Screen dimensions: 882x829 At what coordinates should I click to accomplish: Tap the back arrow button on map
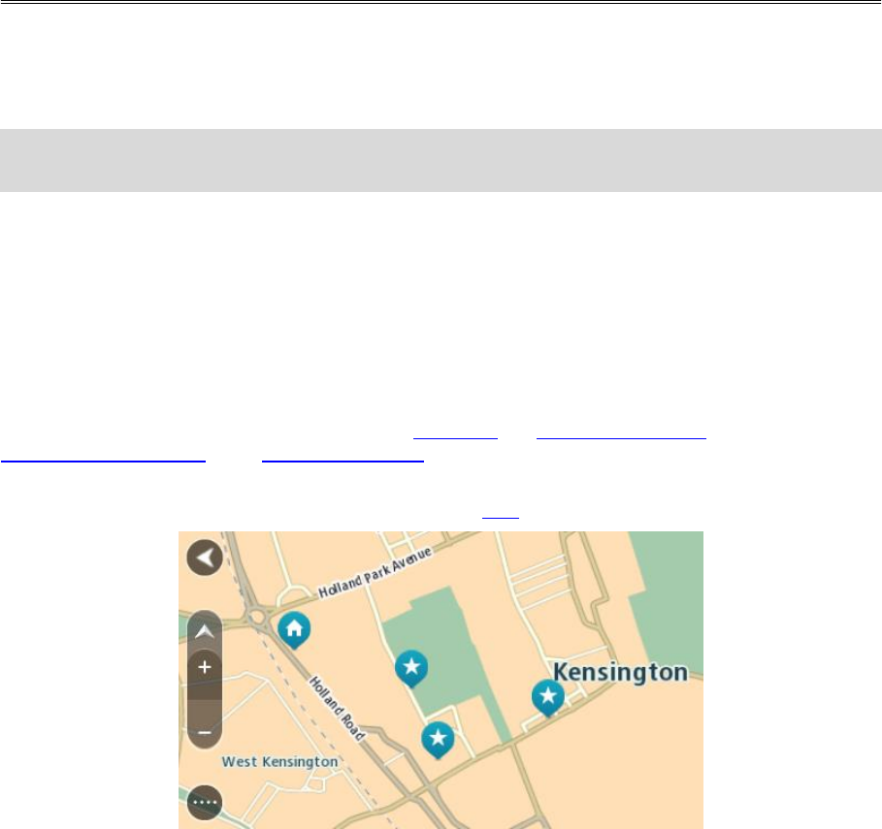click(x=205, y=558)
